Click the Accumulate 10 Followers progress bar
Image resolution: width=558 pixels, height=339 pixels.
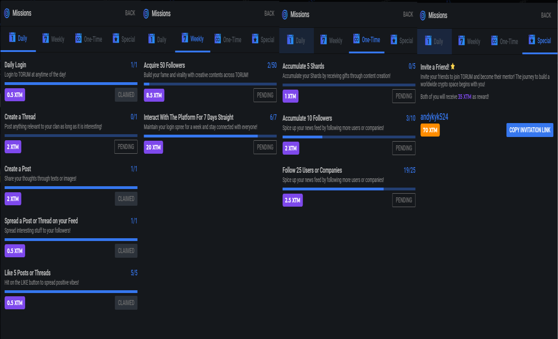pyautogui.click(x=349, y=137)
